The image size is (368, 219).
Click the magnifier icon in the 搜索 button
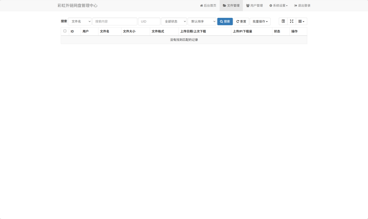(221, 22)
